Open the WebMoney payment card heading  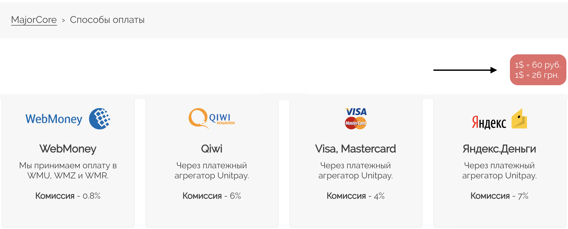tap(68, 149)
